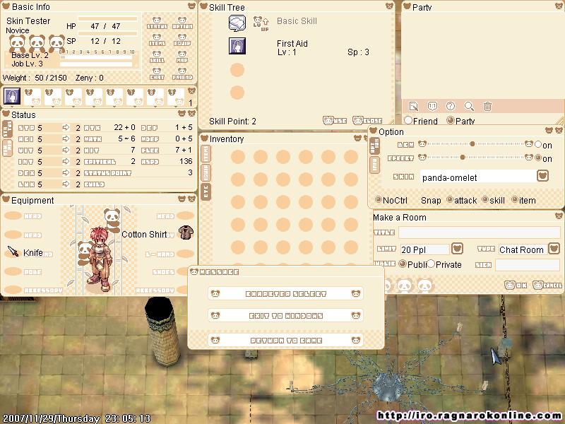Toggle Effect on radio button
This screenshot has width=565, height=424.
[x=538, y=158]
